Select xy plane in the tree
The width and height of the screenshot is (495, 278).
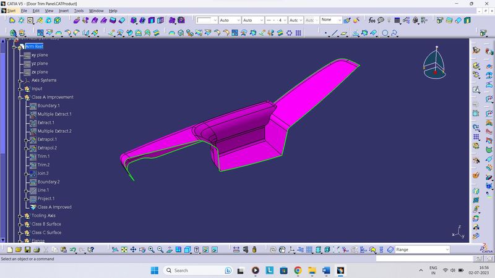coord(40,55)
